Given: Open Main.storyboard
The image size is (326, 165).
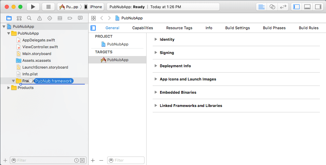Looking at the screenshot, I should [37, 54].
